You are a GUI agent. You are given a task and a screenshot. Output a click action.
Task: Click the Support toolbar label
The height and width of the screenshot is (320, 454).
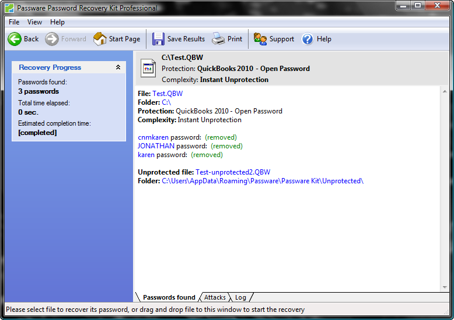click(282, 39)
